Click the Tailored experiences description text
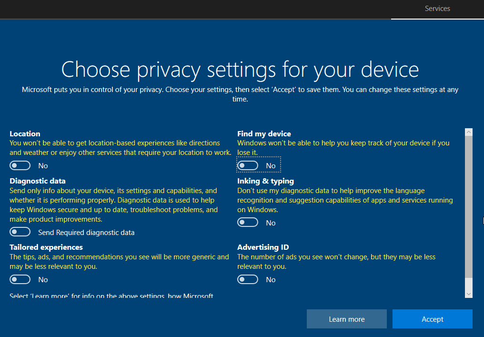Viewport: 484px width, 337px height. pyautogui.click(x=119, y=262)
